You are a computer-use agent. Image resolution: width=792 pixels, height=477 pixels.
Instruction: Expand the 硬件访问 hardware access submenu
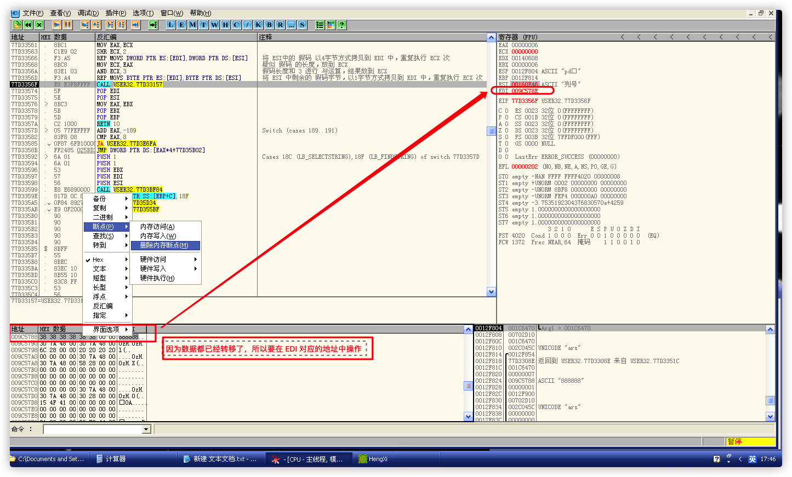click(153, 260)
